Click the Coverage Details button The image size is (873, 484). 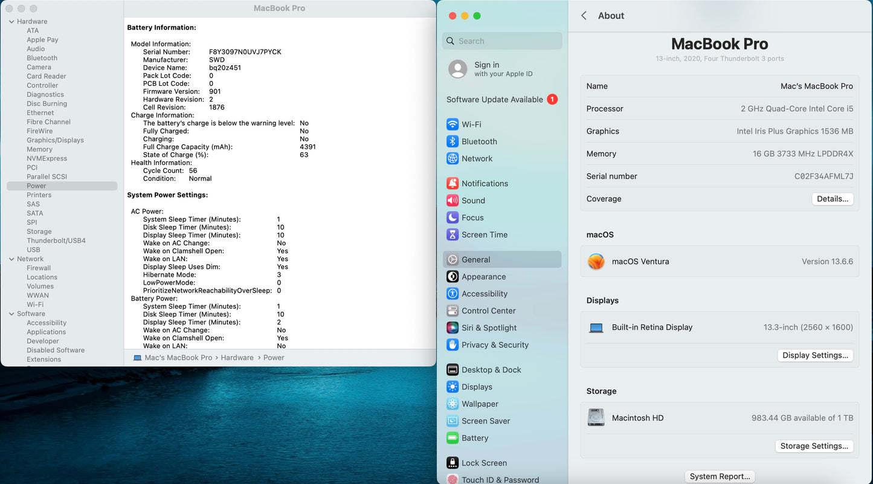(x=832, y=199)
